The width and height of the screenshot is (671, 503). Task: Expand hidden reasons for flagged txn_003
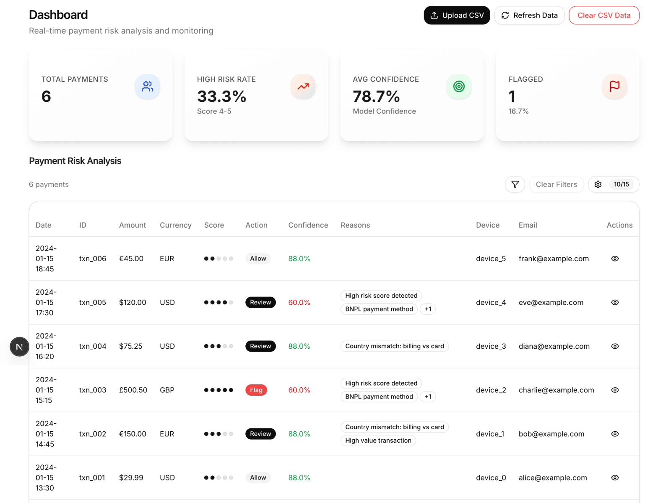[x=428, y=397]
